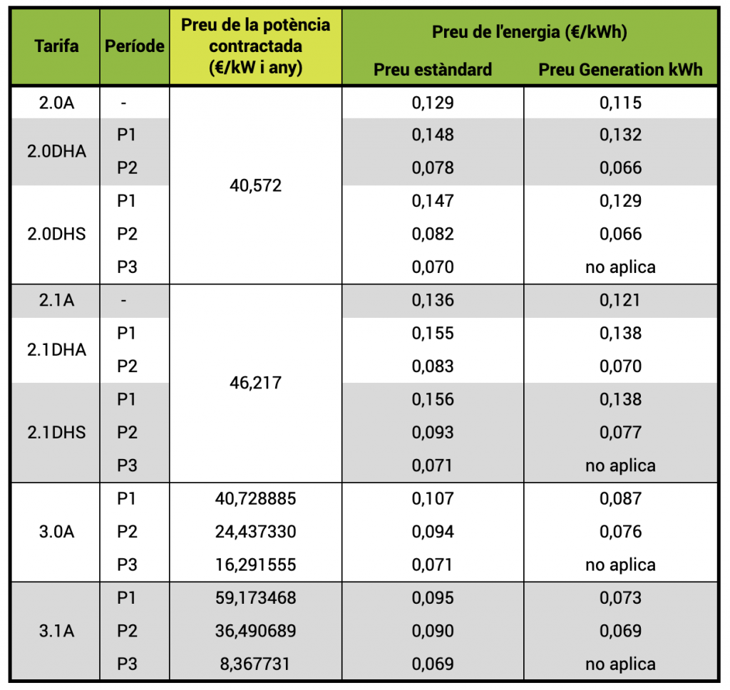Select the Preu estàndard subheader
730x690 pixels.
(433, 69)
